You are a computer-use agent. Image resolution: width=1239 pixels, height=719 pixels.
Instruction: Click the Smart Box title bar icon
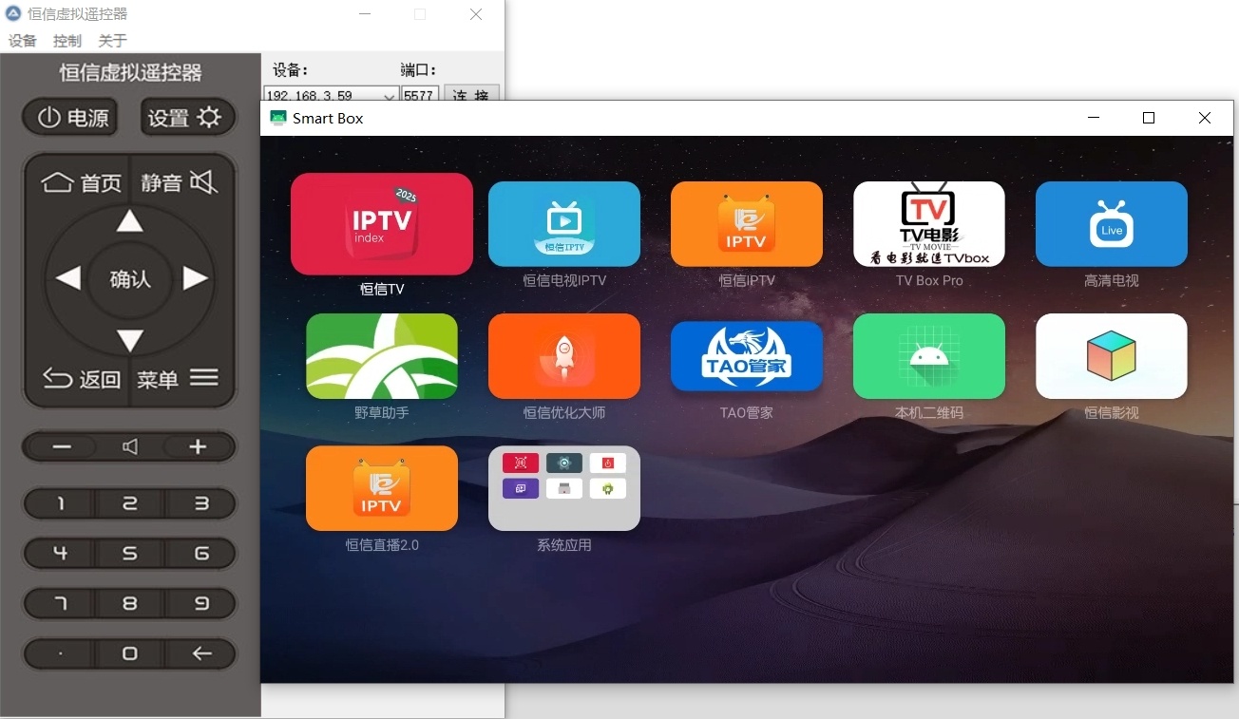278,118
